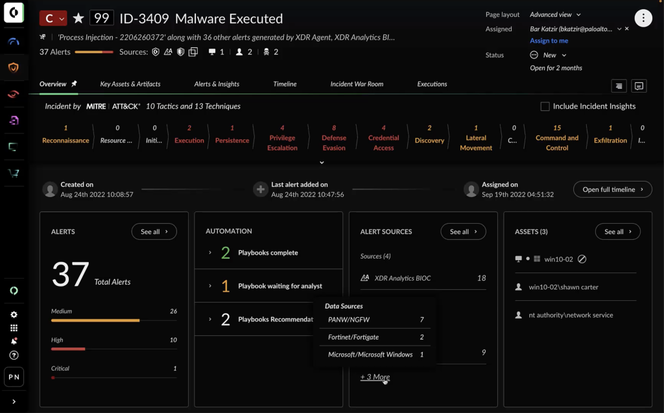Click the users count person icon
Viewport: 664px width, 413px height.
239,52
